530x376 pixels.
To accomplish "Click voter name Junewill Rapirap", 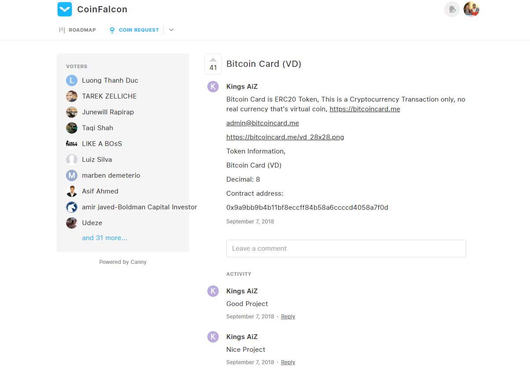I will [108, 112].
